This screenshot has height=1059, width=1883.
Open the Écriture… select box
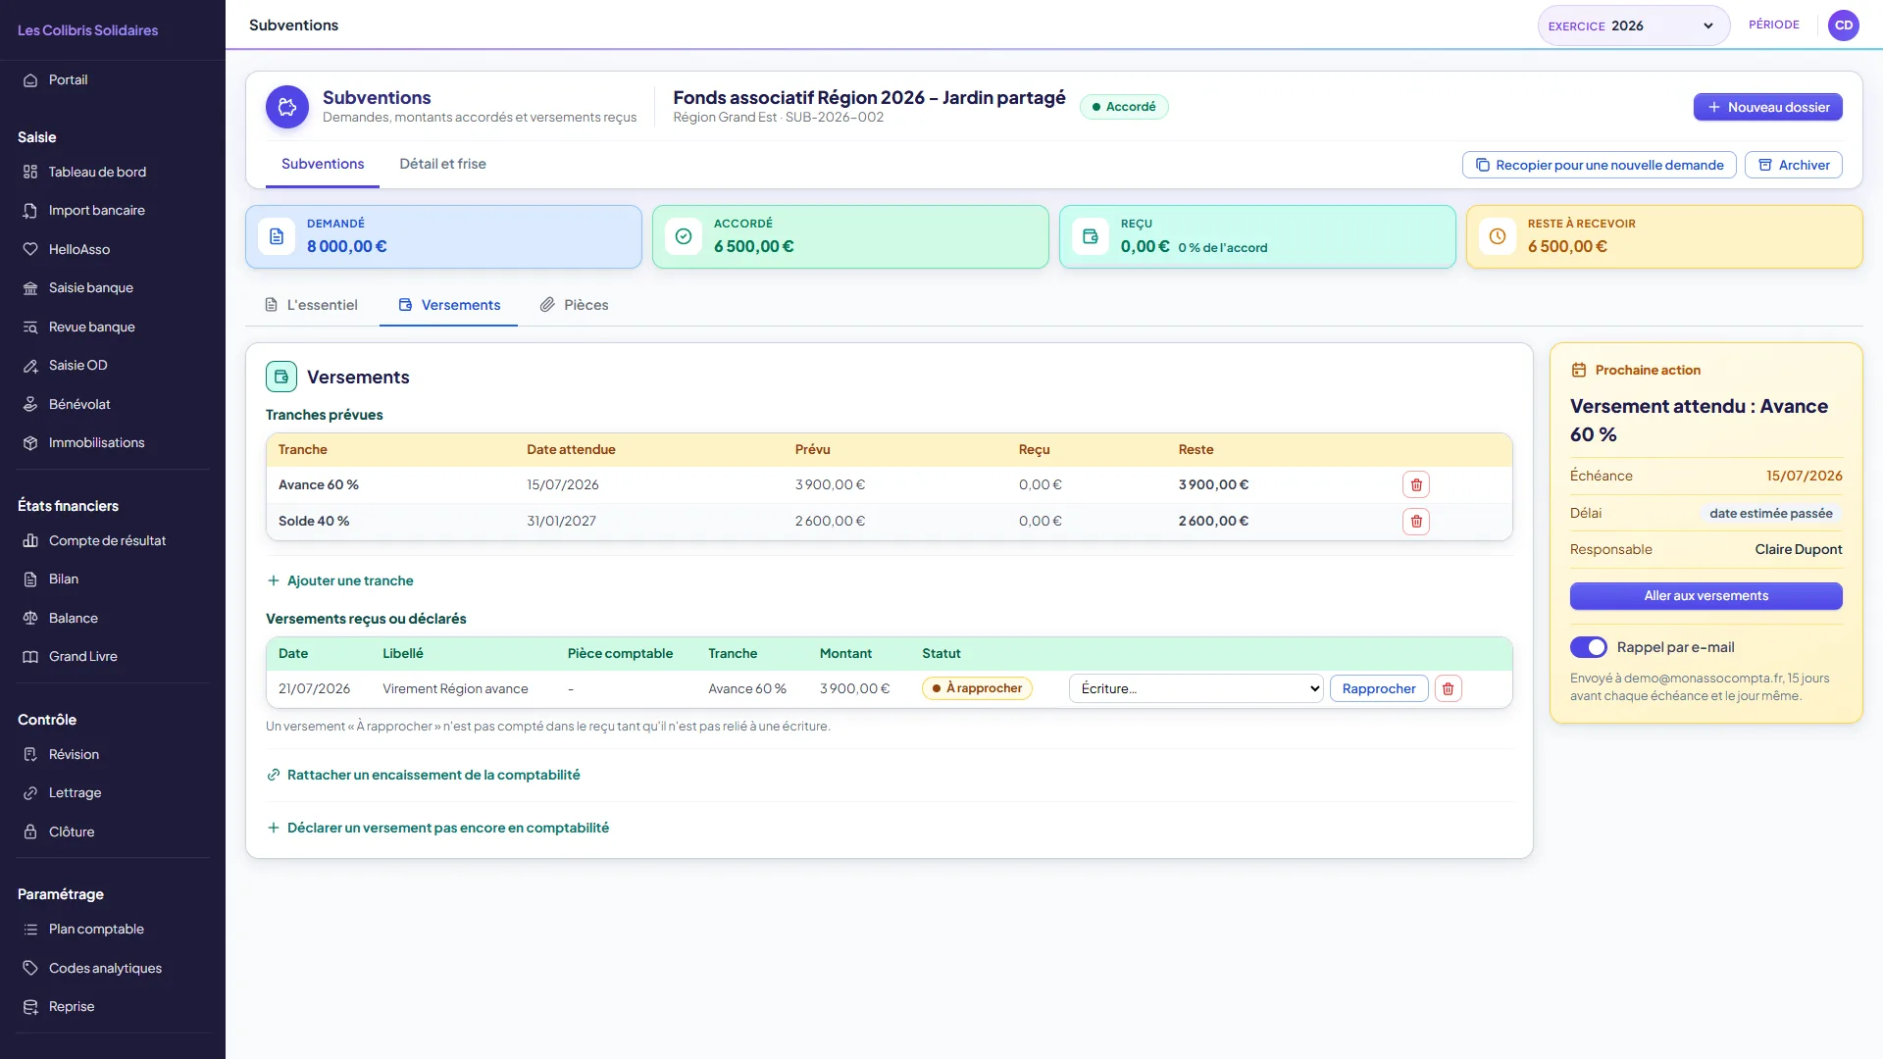coord(1196,689)
